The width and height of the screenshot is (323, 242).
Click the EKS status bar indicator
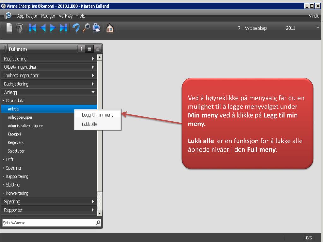(309, 238)
